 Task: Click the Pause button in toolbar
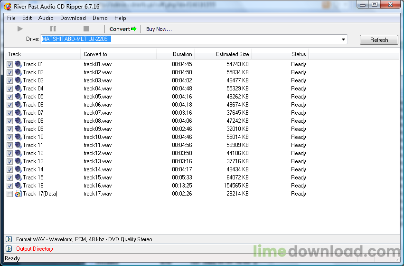[53, 29]
